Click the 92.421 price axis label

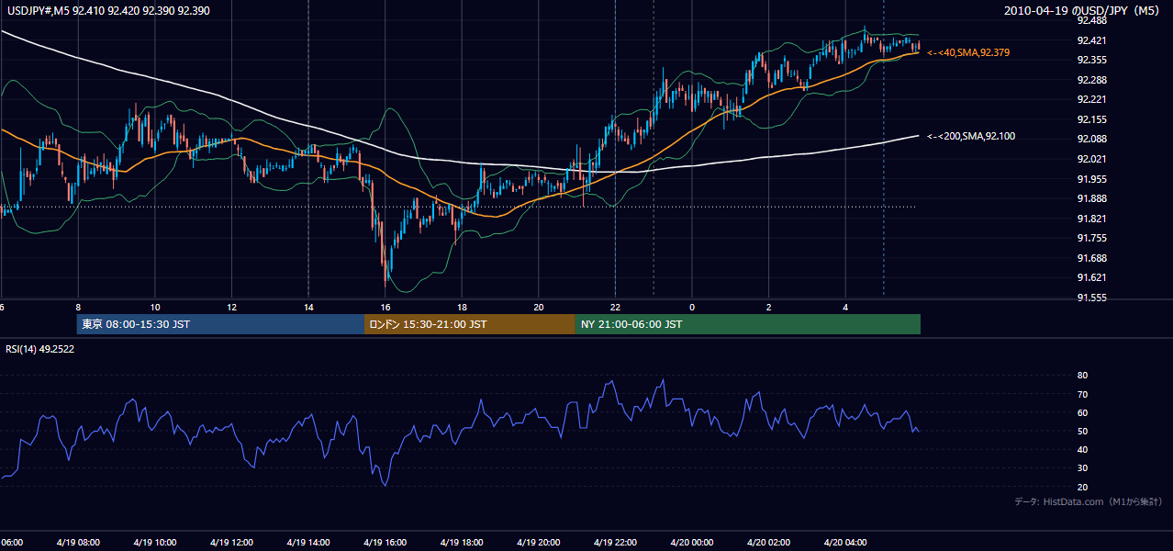[x=1092, y=40]
